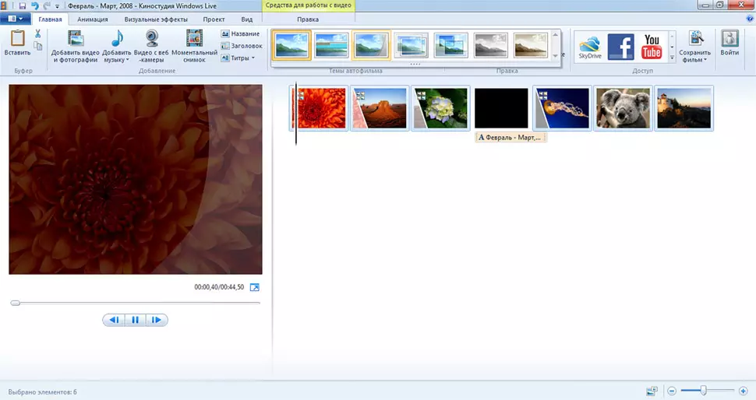This screenshot has height=400, width=756.
Task: Click the Вставить paste icon
Action: point(17,40)
